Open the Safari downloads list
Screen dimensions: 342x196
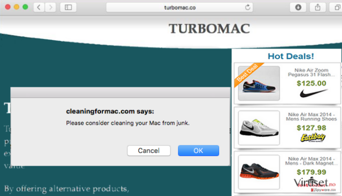pos(298,7)
